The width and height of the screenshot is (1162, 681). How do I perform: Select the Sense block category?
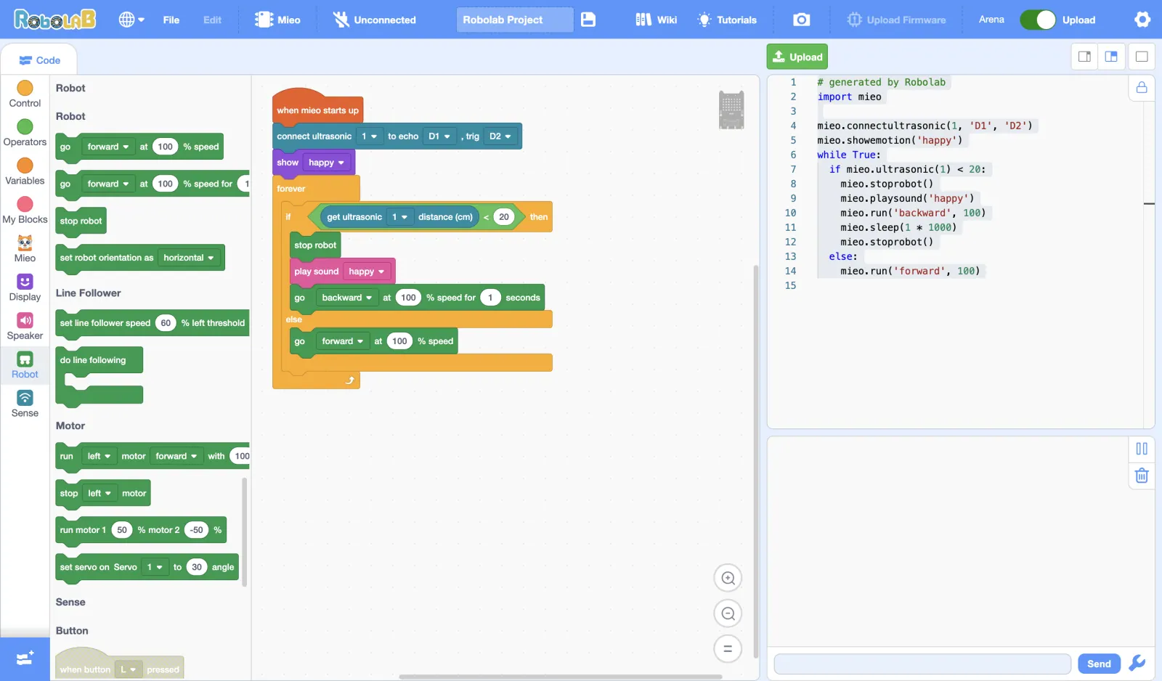click(25, 404)
